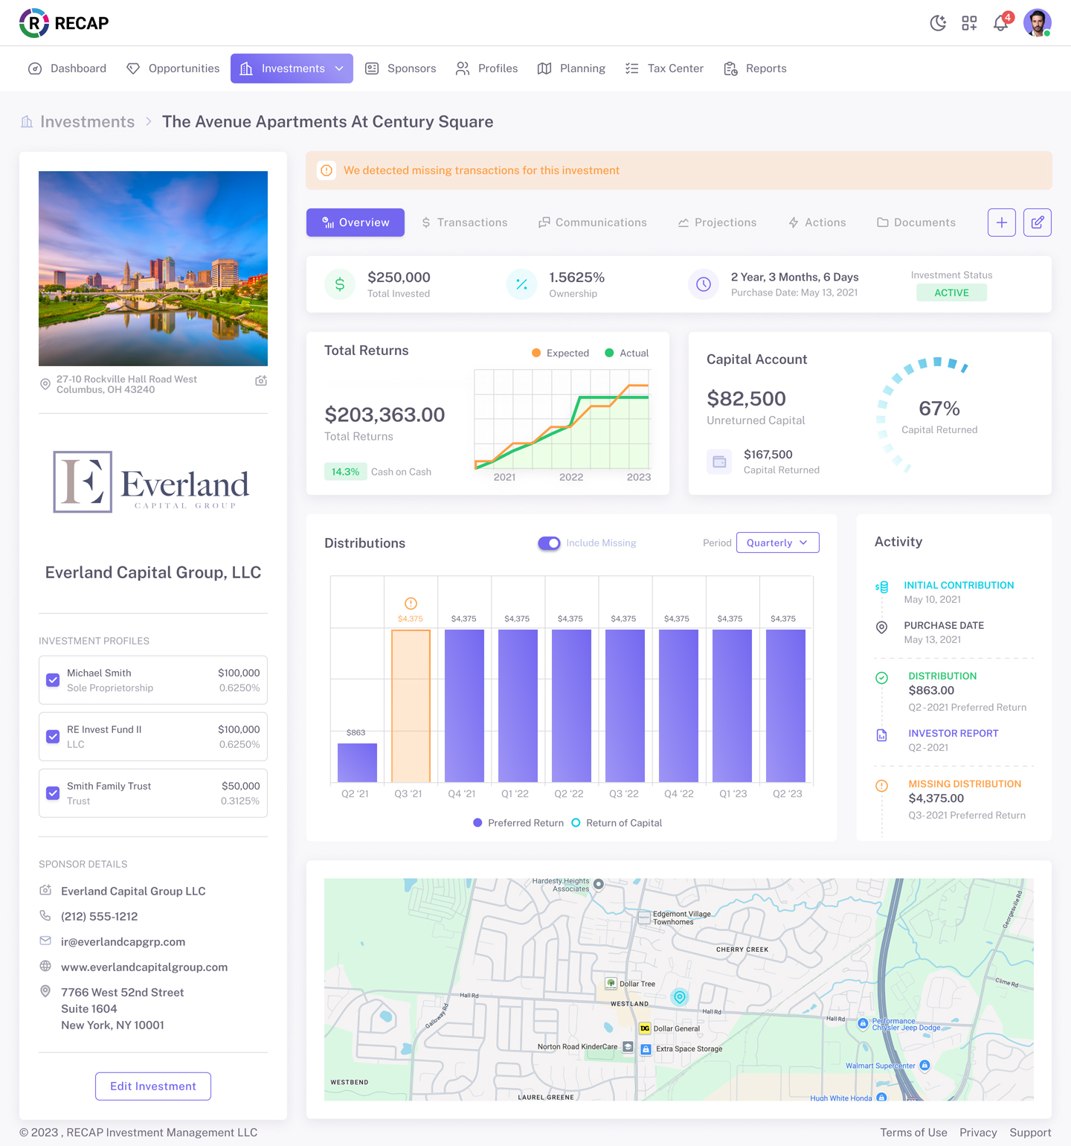1071x1146 pixels.
Task: Open notifications bell icon
Action: point(1001,23)
